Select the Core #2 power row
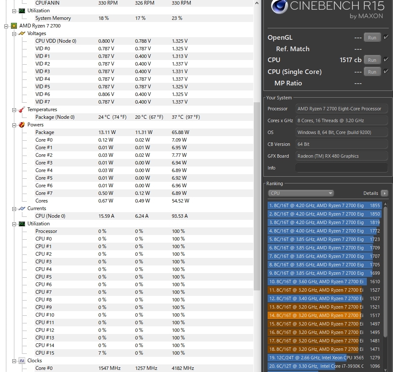 [x=144, y=155]
